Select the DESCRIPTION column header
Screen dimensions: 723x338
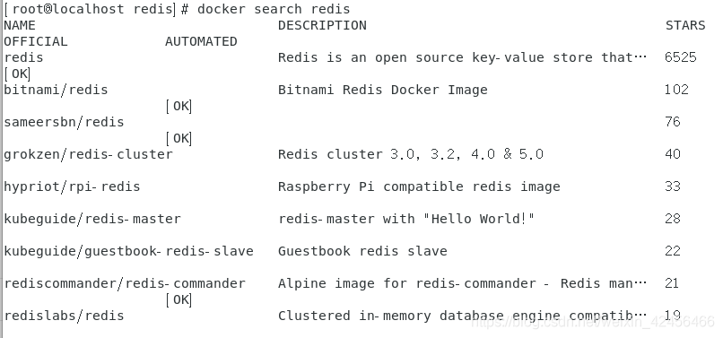pyautogui.click(x=322, y=25)
